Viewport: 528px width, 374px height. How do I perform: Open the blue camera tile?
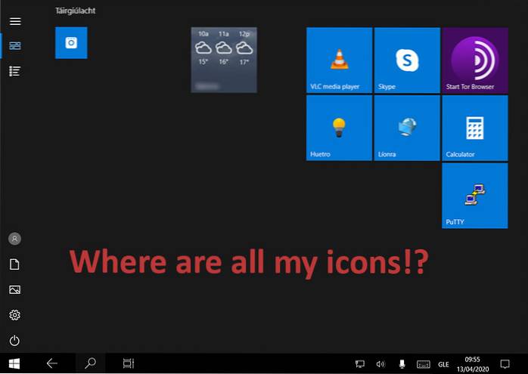[71, 43]
